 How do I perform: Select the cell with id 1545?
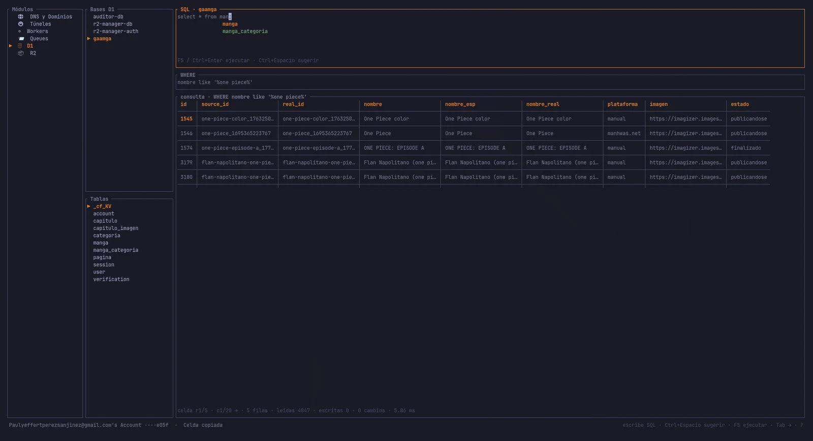[186, 119]
